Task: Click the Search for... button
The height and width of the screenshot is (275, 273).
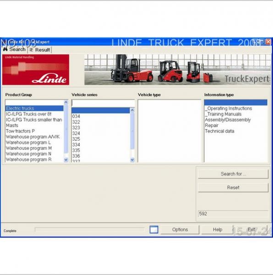Action: click(x=233, y=174)
